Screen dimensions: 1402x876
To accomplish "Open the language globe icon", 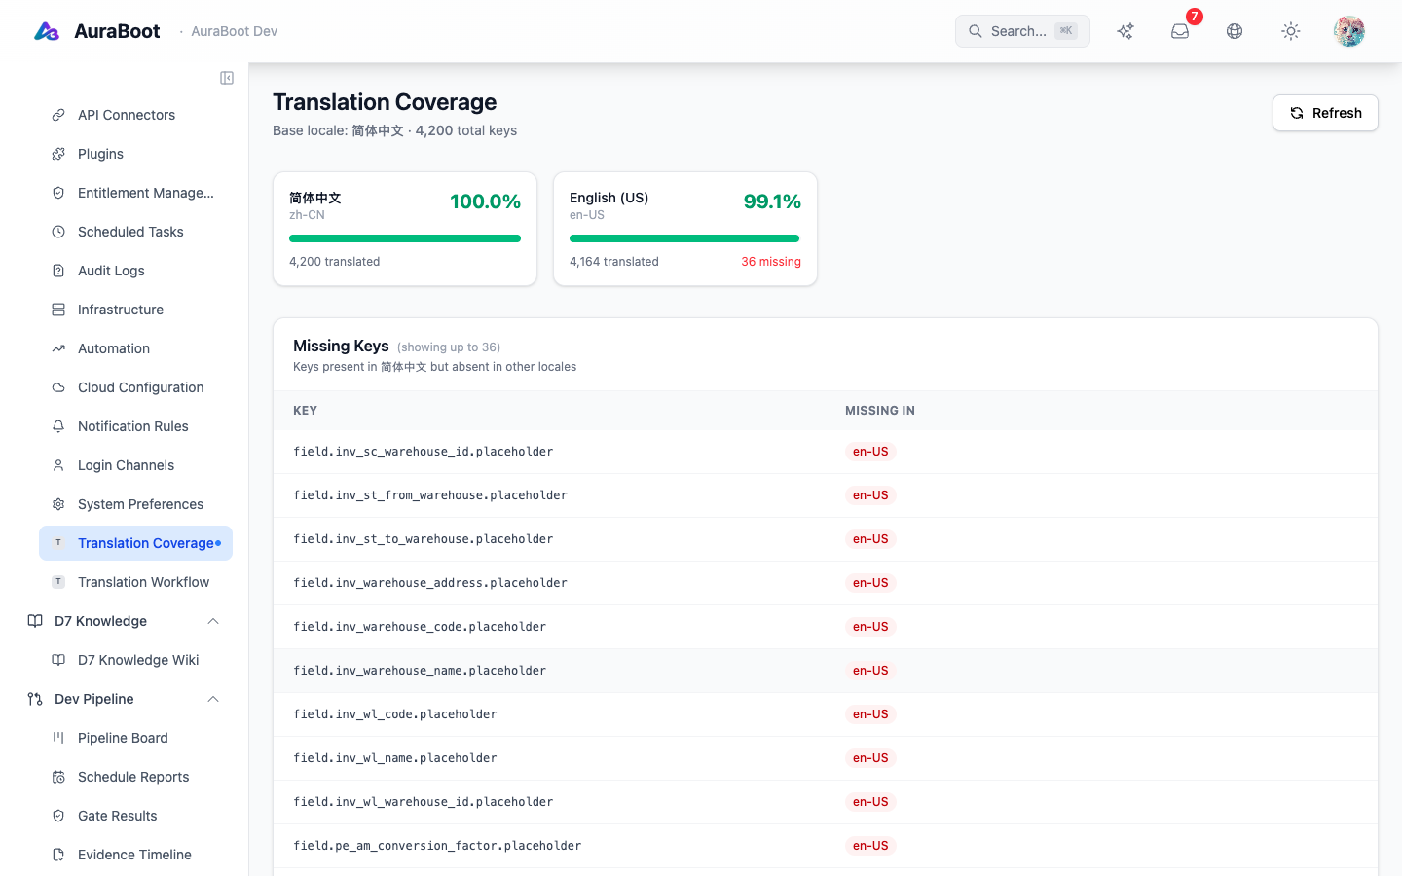I will pyautogui.click(x=1235, y=31).
